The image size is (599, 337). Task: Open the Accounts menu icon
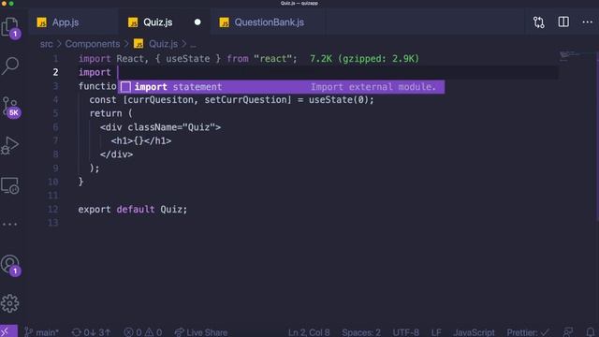point(10,265)
